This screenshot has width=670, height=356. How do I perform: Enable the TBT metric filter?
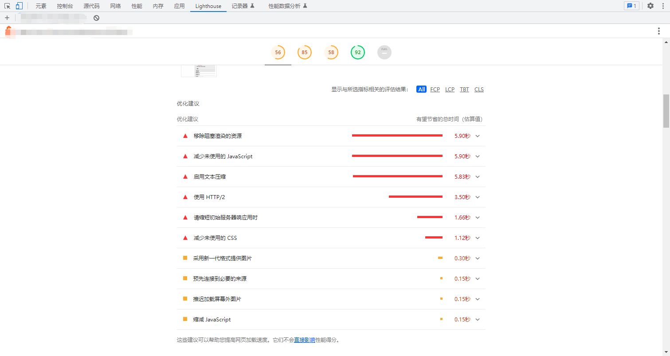[464, 89]
